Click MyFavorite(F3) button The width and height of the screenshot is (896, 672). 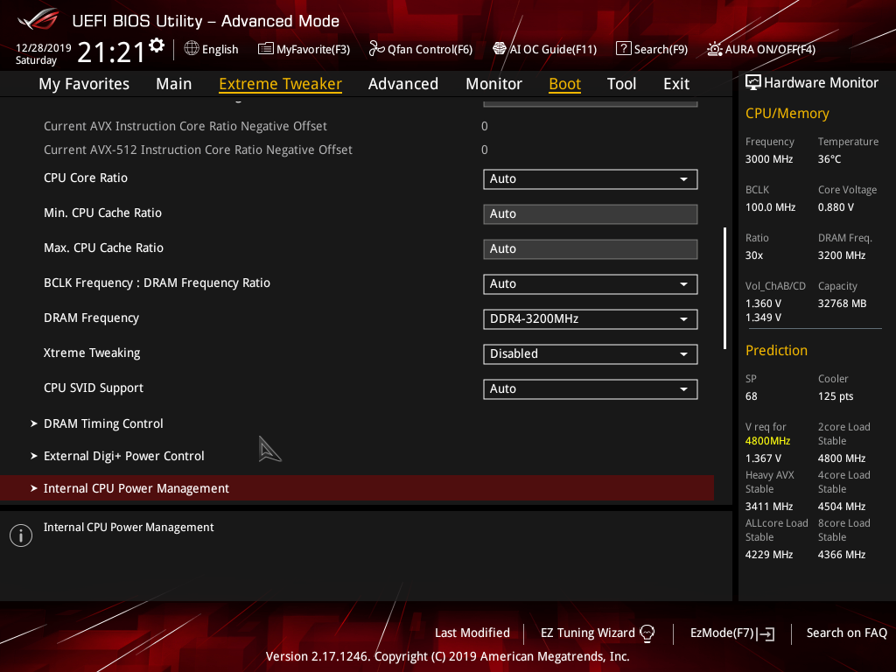coord(304,49)
